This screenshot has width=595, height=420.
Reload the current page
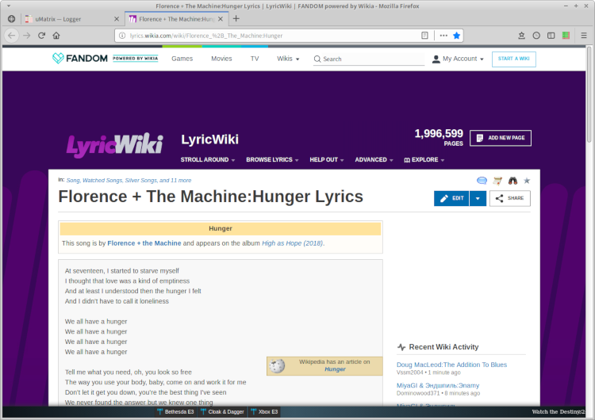pos(42,36)
